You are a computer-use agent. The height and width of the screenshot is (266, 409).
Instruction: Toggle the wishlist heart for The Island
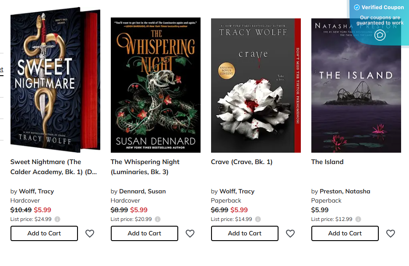coord(390,234)
